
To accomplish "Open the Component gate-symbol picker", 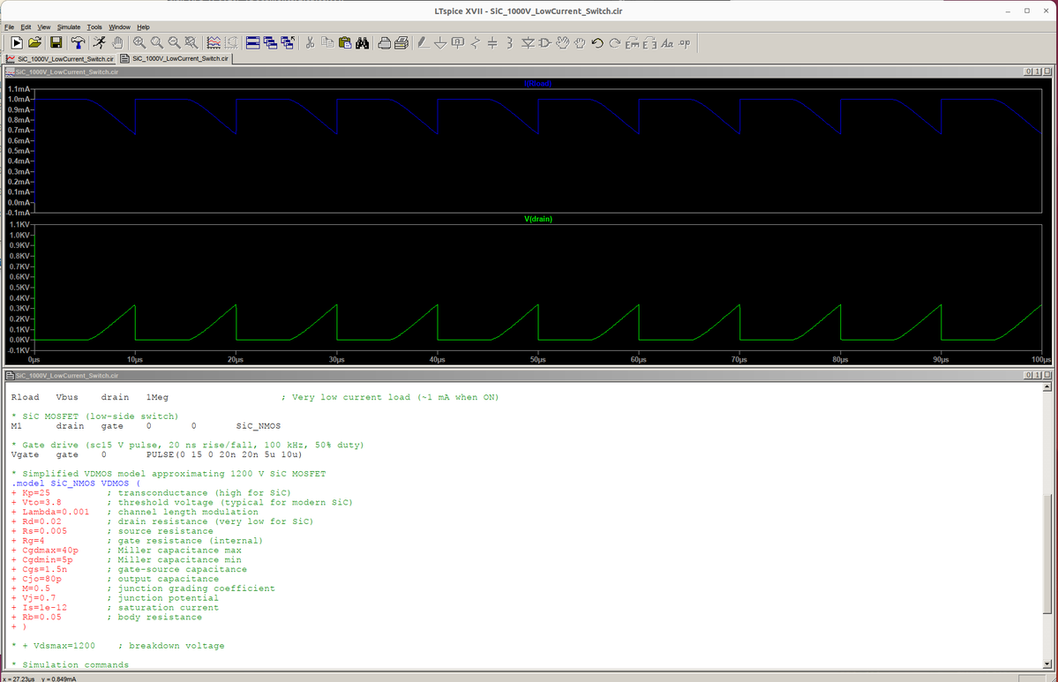I will [545, 43].
